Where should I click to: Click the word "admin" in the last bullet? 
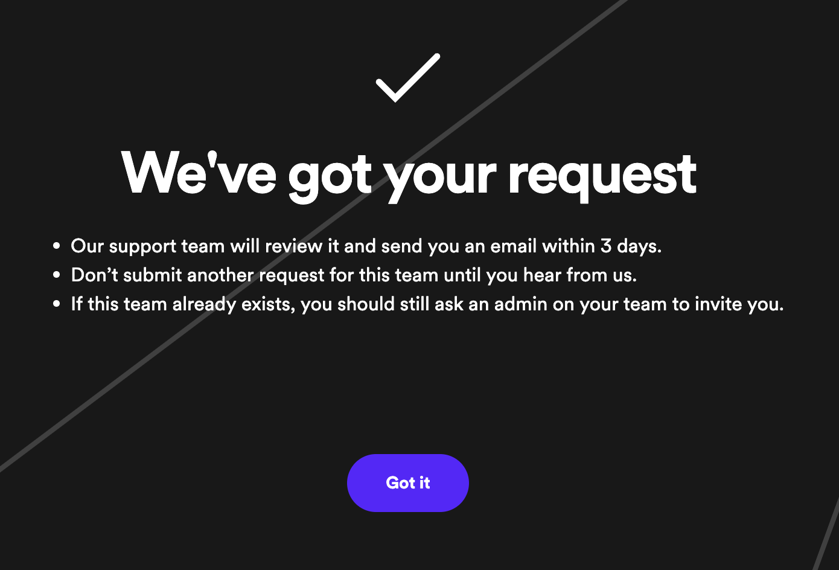tap(520, 304)
